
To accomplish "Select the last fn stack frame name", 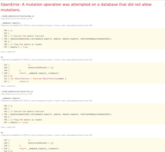I will click(2, 133).
